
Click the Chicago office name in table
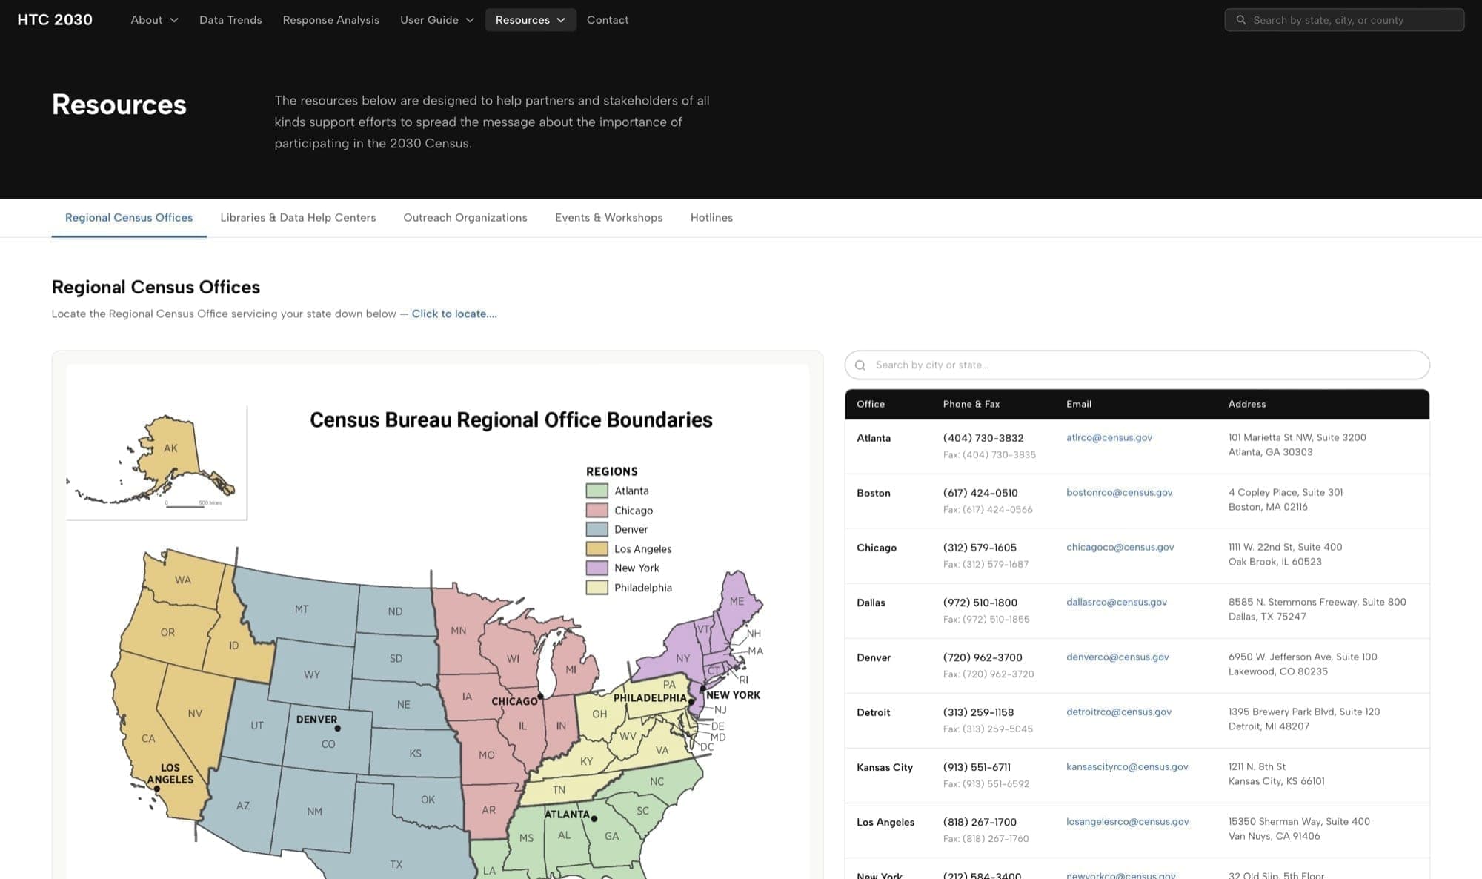[x=877, y=548]
